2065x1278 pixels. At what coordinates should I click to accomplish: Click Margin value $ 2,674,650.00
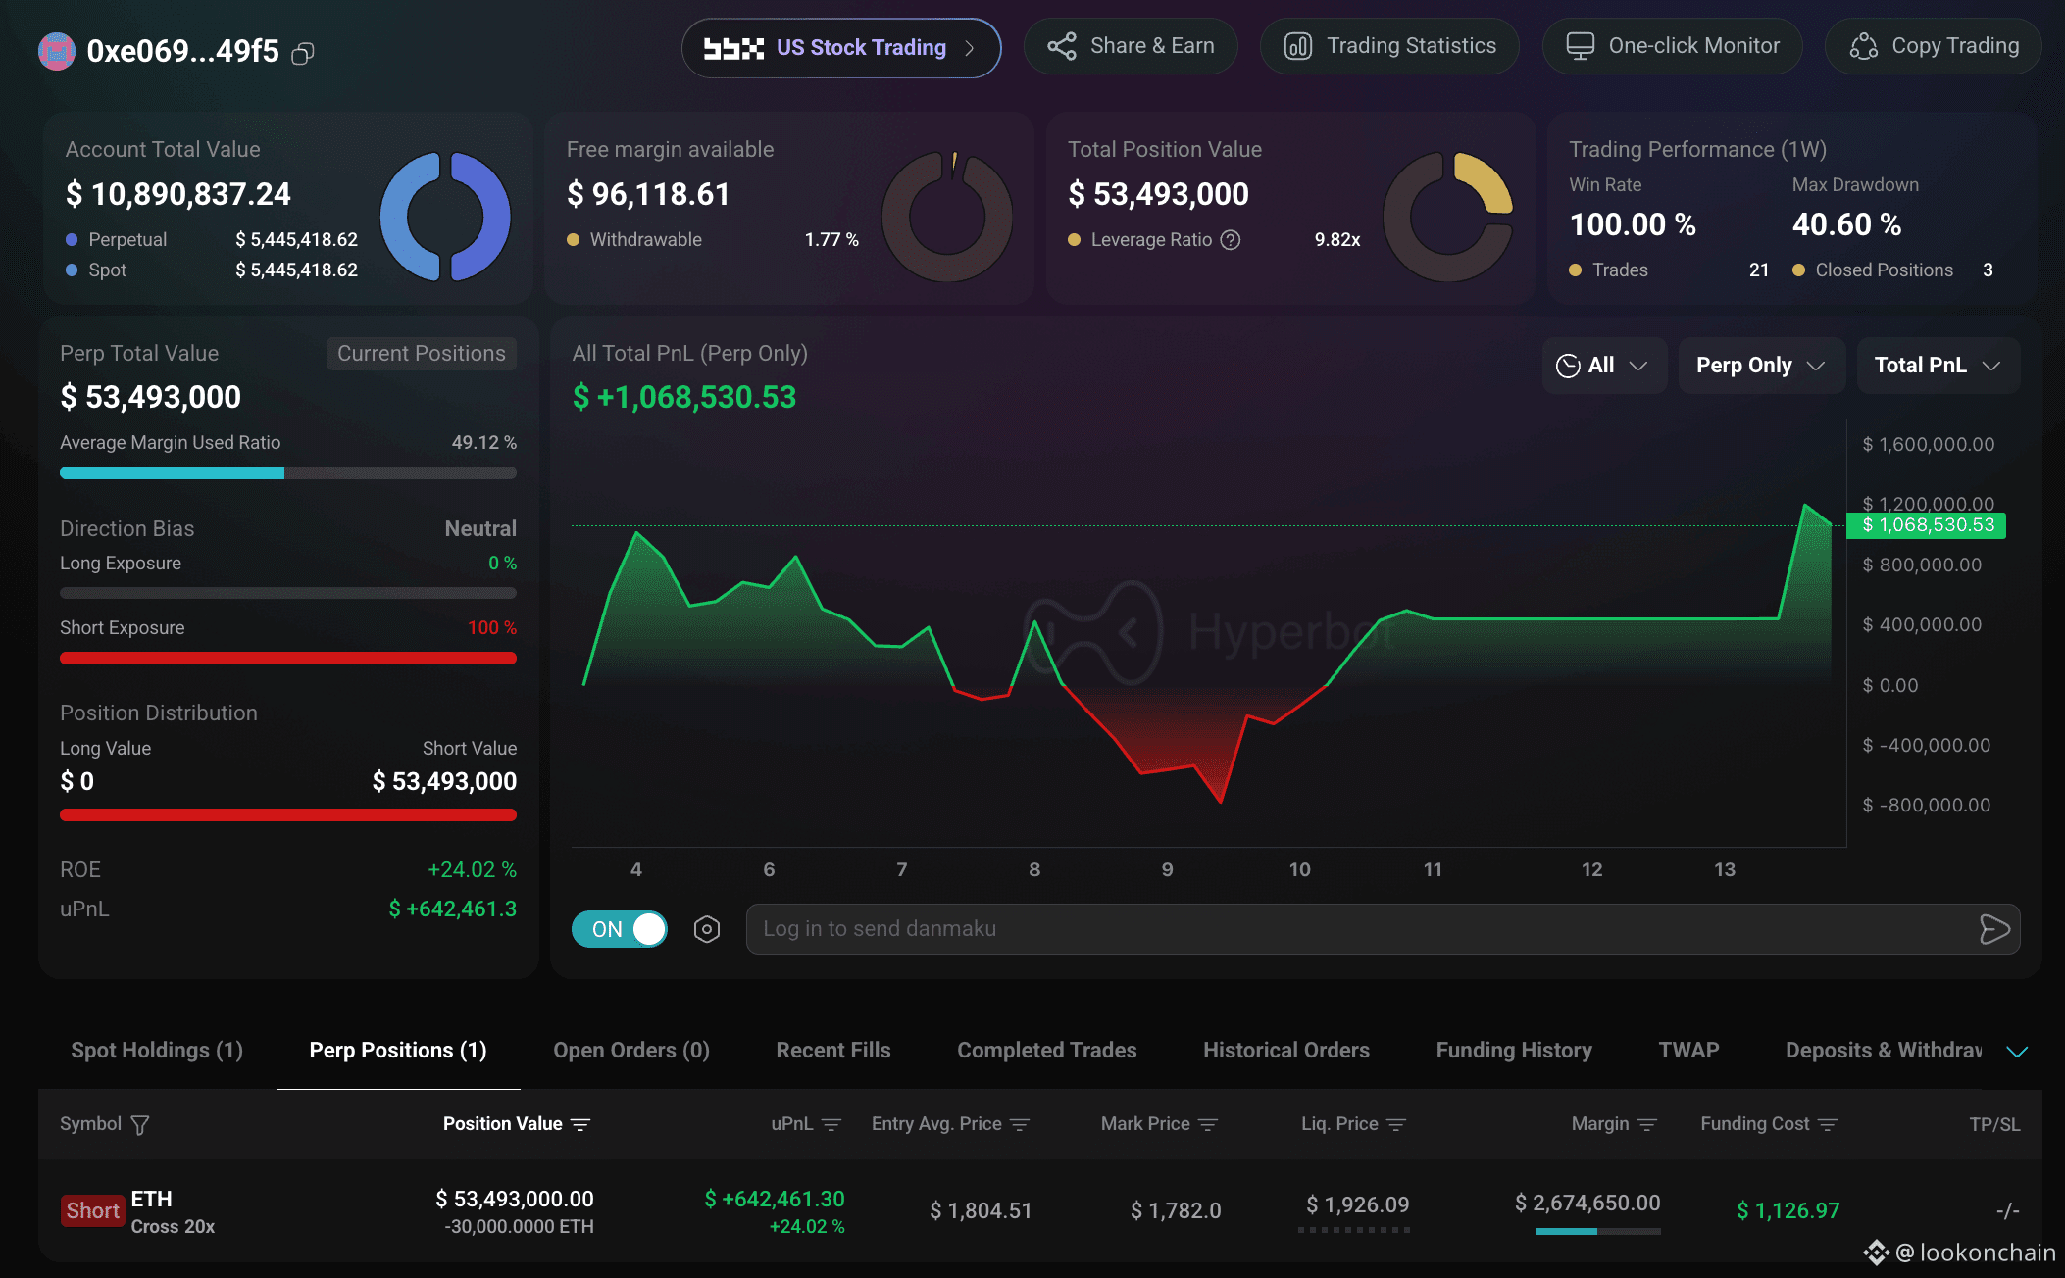pos(1587,1203)
